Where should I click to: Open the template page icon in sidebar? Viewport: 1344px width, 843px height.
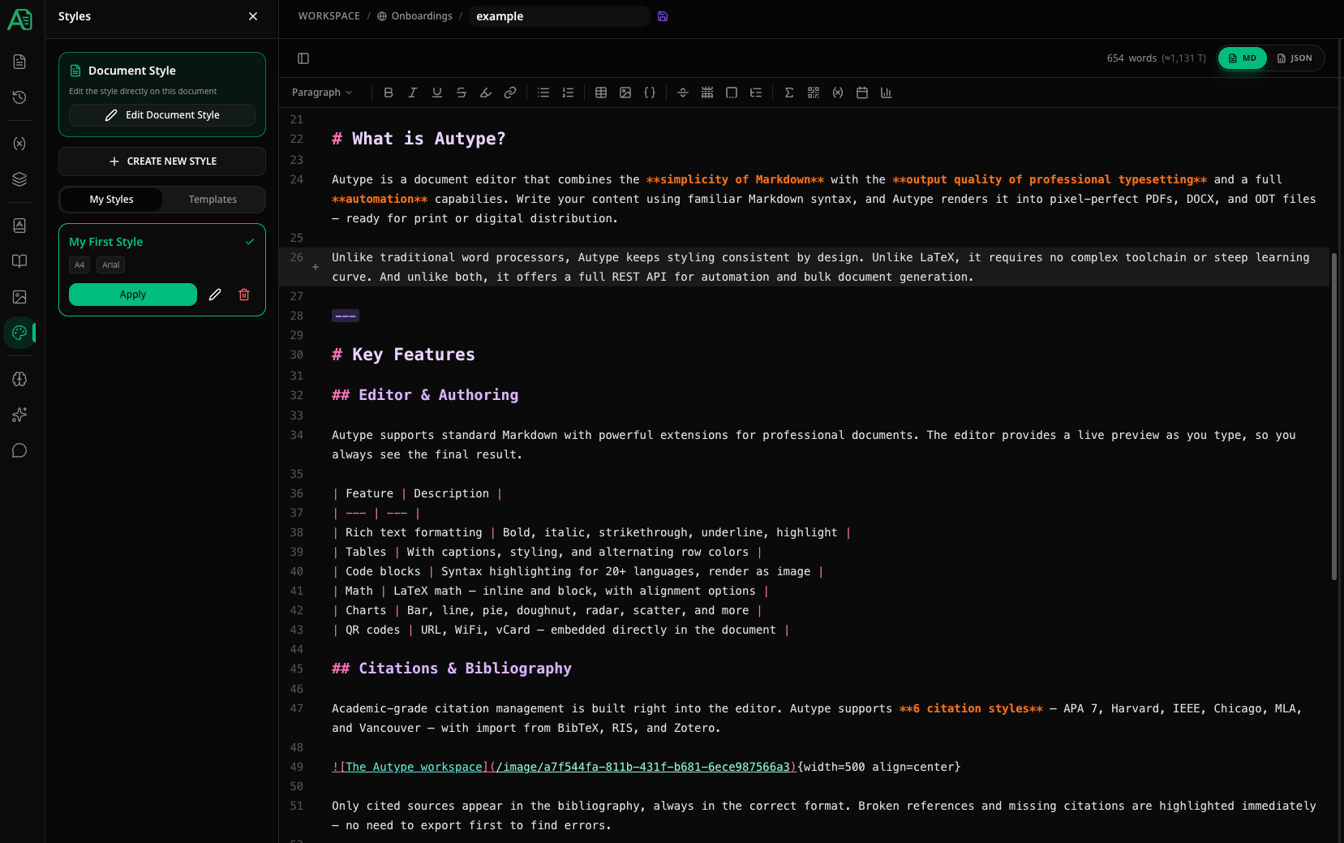coord(19,226)
